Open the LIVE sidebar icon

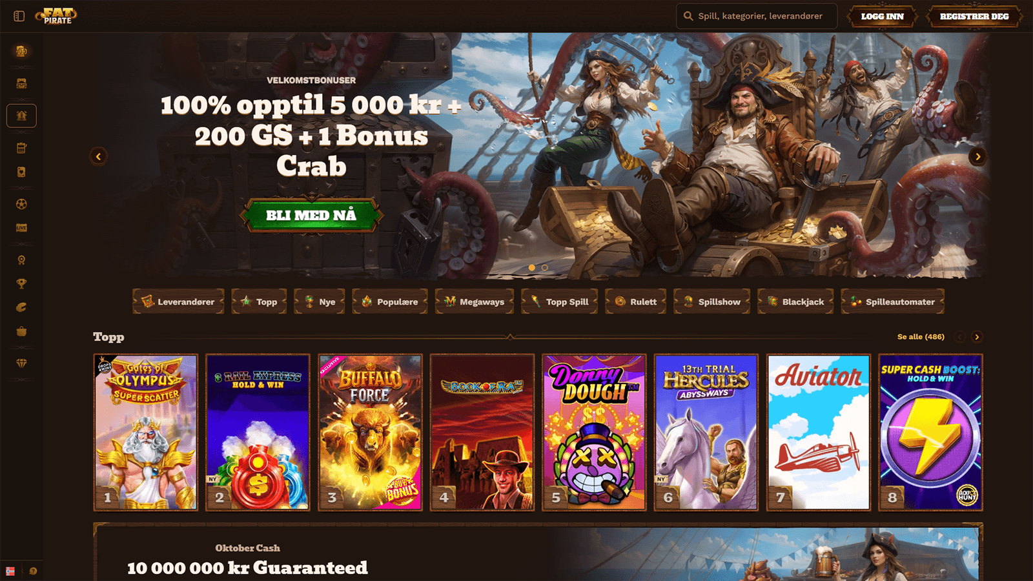pos(21,228)
